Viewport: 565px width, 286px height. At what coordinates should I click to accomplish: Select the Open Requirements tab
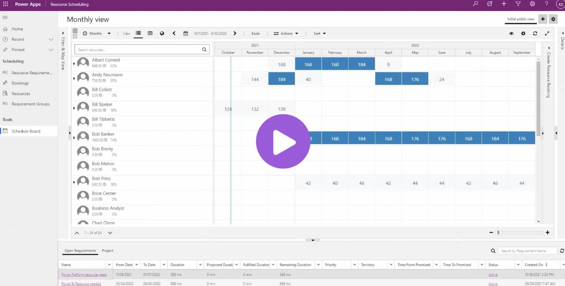click(80, 250)
